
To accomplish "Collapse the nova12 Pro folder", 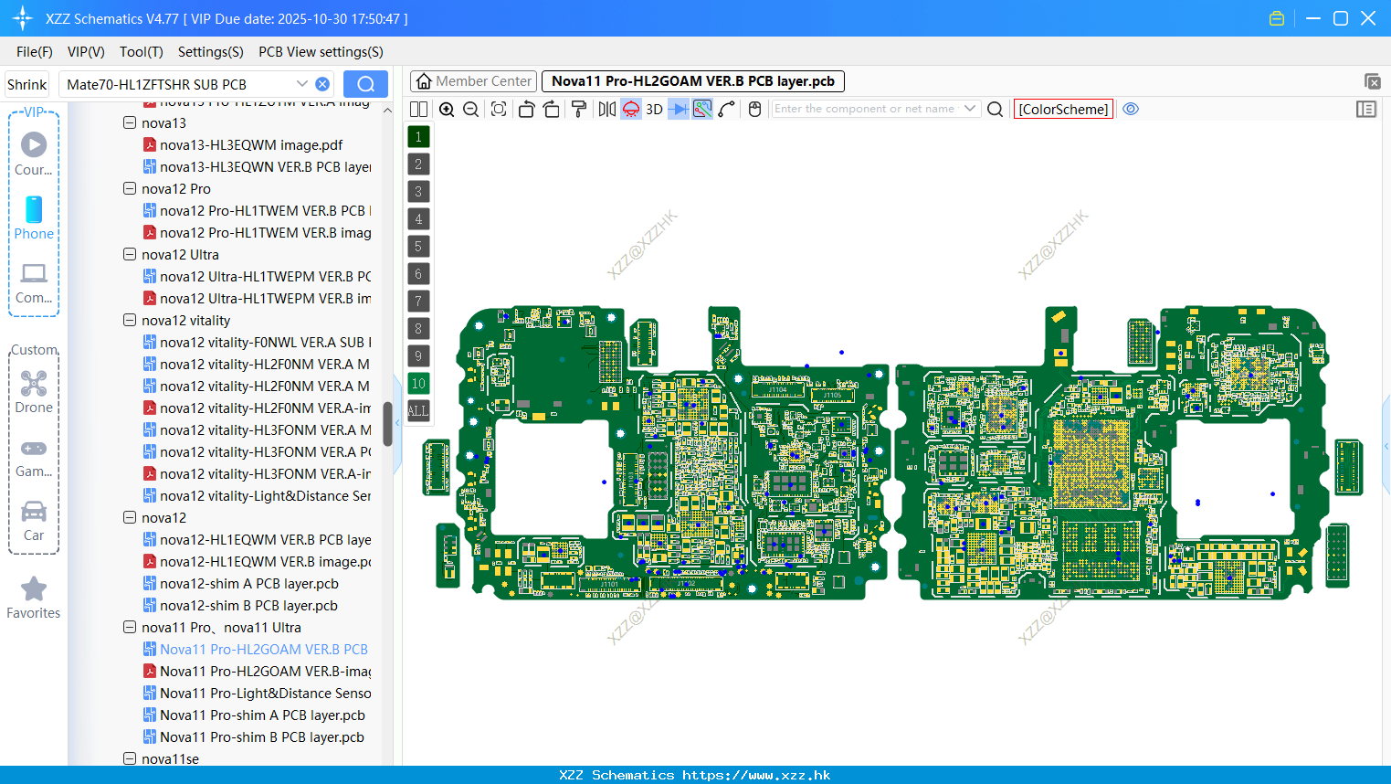I will [x=130, y=188].
